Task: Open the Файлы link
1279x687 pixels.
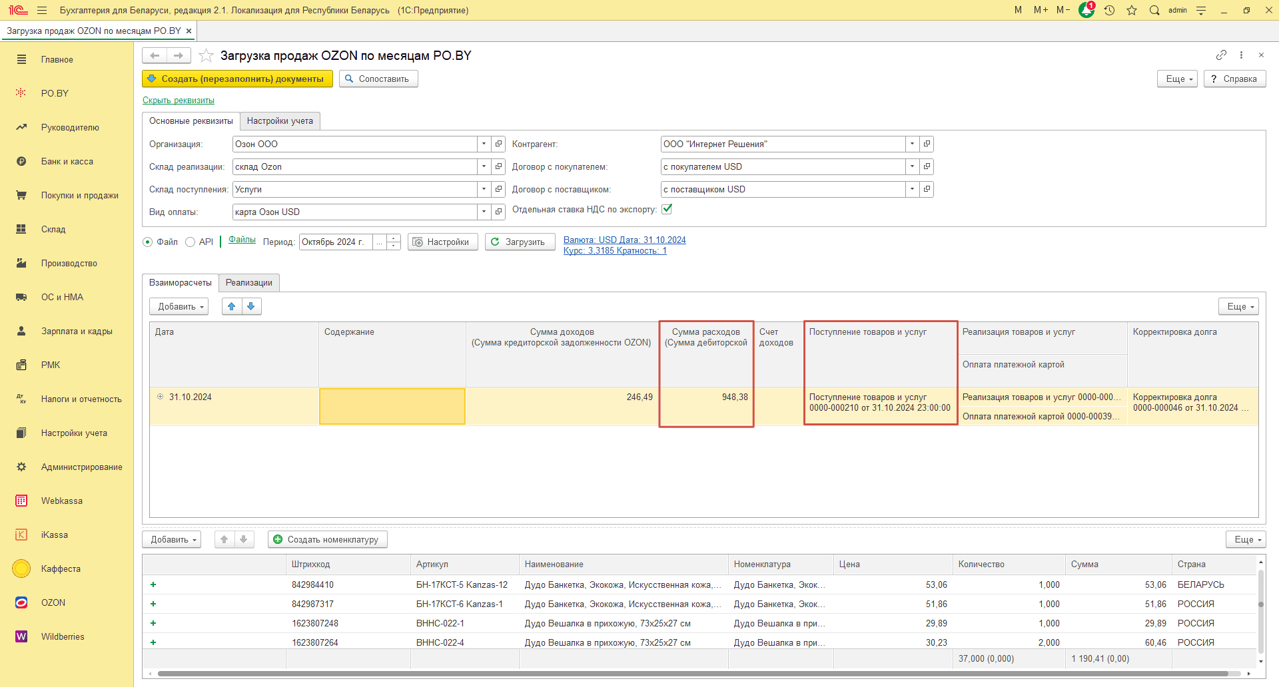Action: coord(242,240)
